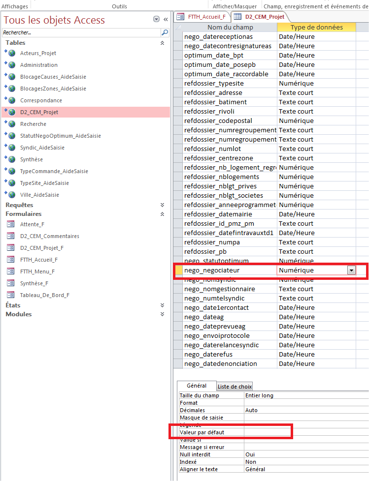
Task: Click the Synthèse table icon
Action: point(11,159)
